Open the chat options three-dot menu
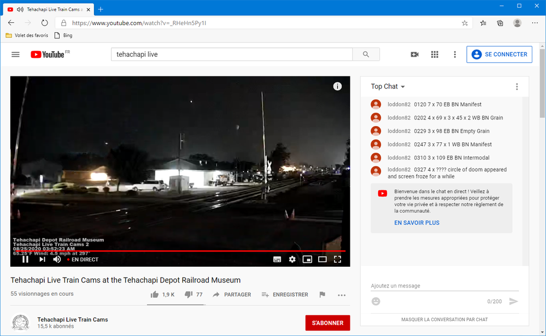The height and width of the screenshot is (336, 546). tap(516, 87)
